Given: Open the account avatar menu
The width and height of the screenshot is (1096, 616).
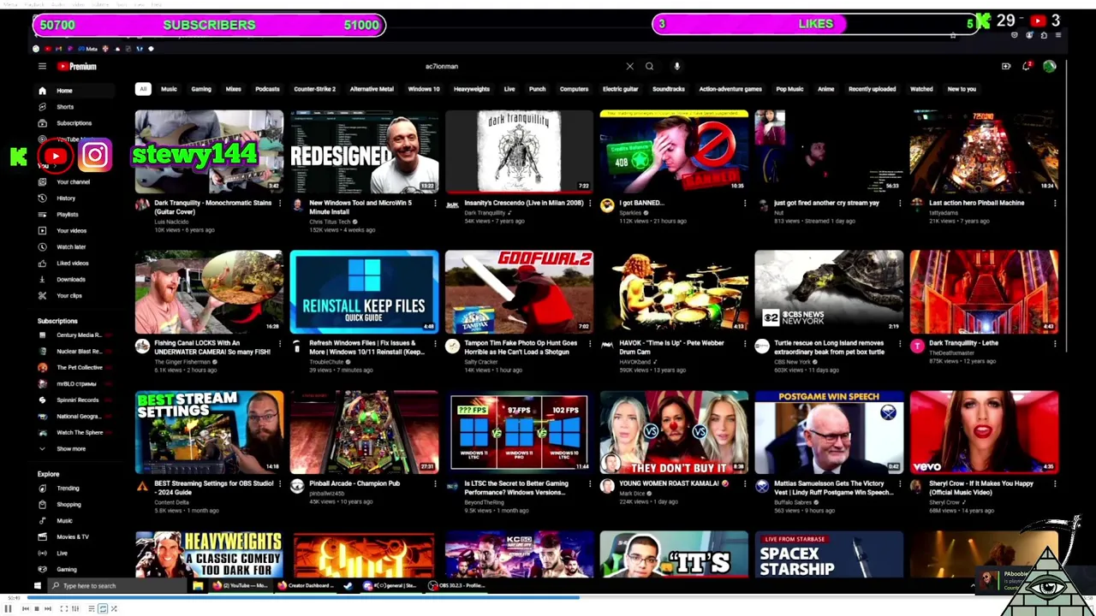Looking at the screenshot, I should (x=1050, y=66).
